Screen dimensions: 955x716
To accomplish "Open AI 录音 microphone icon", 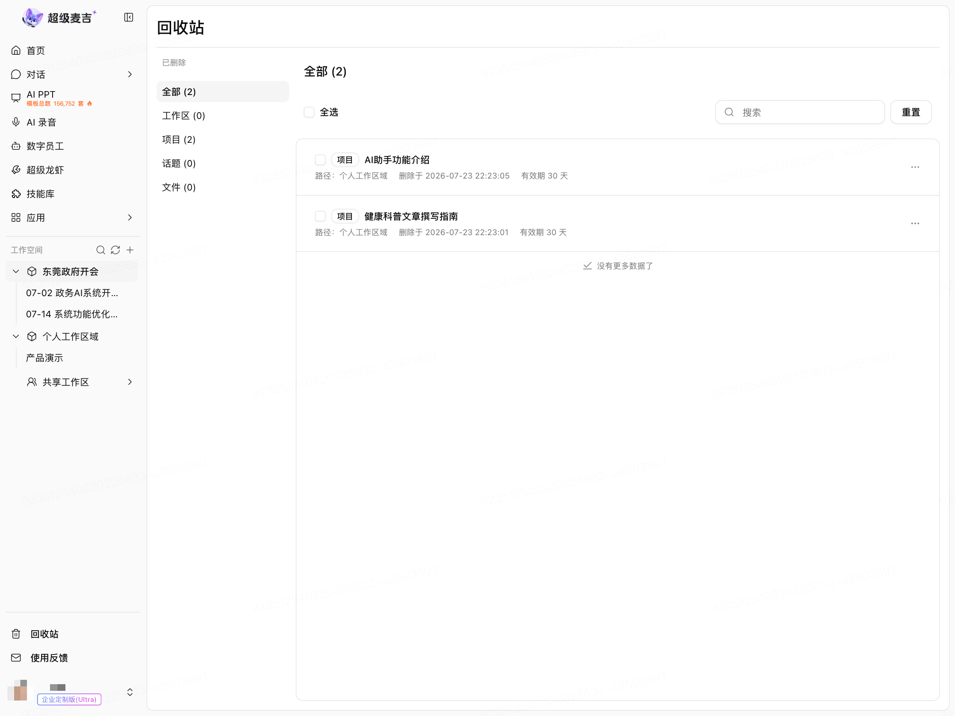I will (16, 122).
